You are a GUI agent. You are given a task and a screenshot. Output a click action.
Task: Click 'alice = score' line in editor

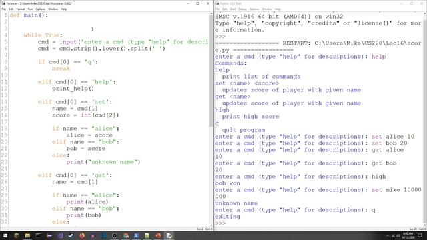point(89,135)
